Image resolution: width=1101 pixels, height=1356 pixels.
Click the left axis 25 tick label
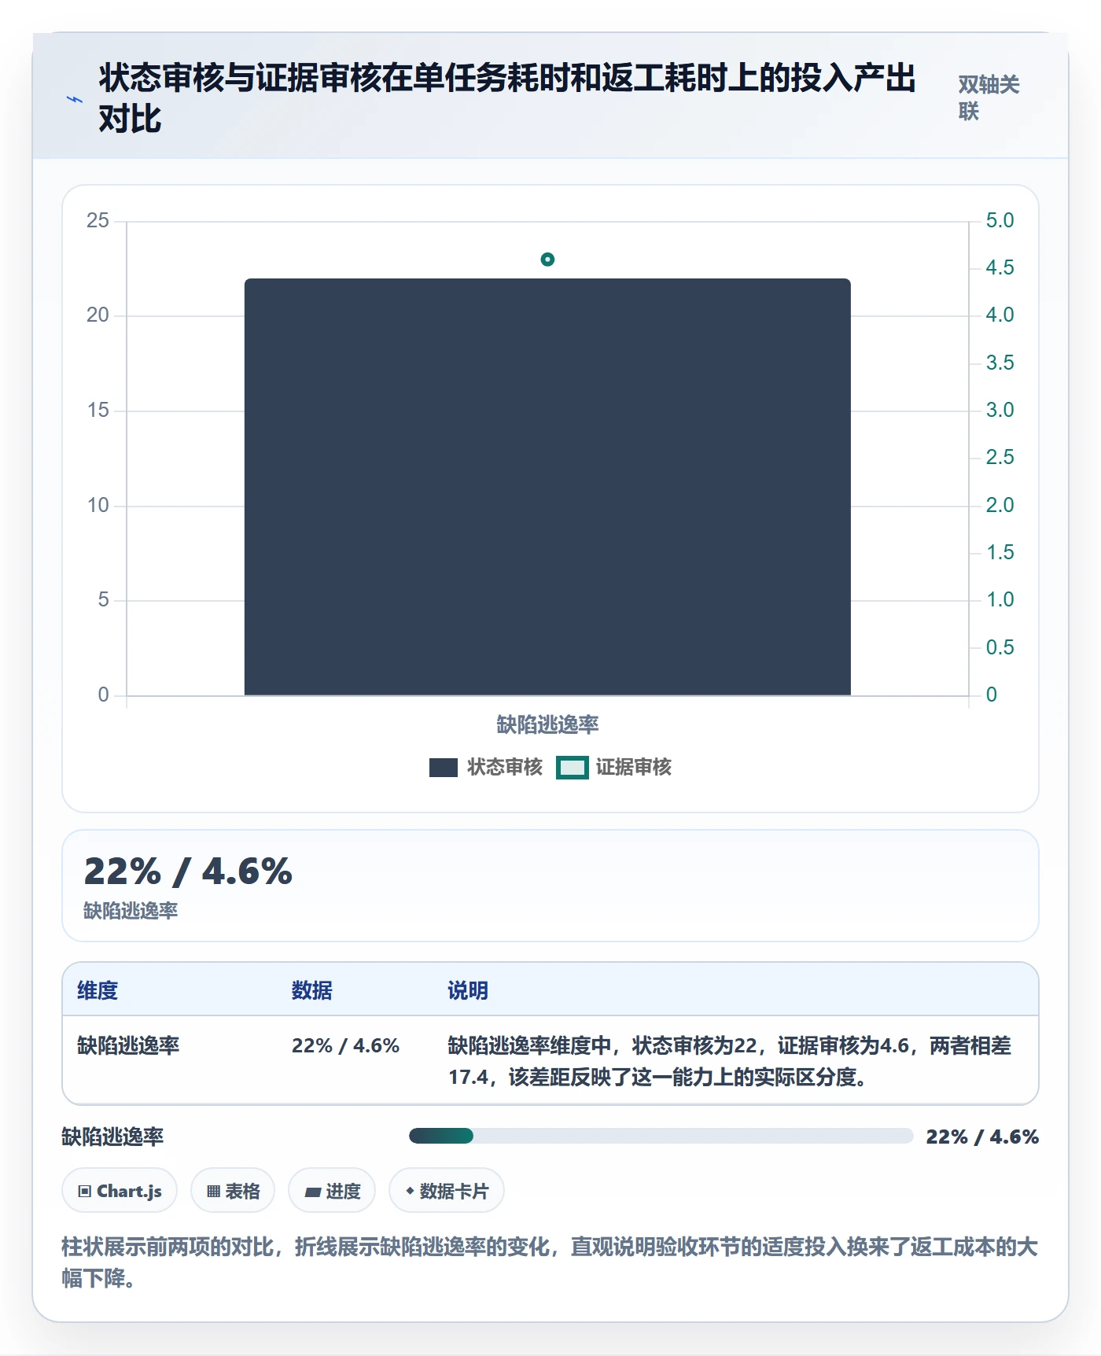click(x=98, y=220)
